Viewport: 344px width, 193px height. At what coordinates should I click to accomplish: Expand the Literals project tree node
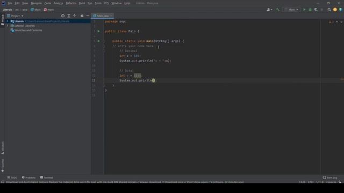coord(8,21)
